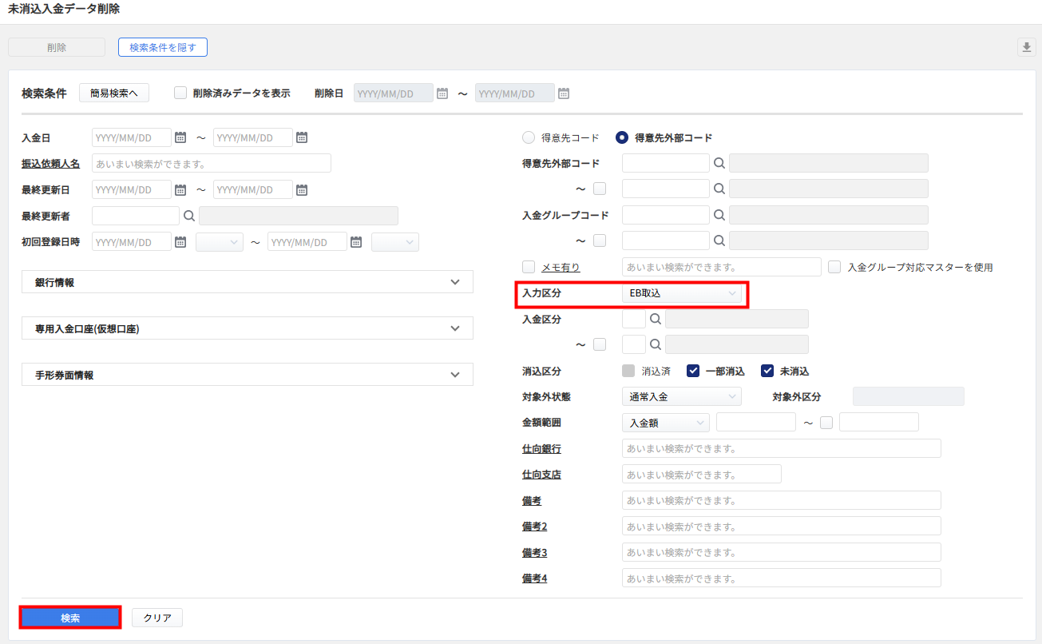Click the 振込依頼人名 input field
This screenshot has width=1042, height=644.
212,164
